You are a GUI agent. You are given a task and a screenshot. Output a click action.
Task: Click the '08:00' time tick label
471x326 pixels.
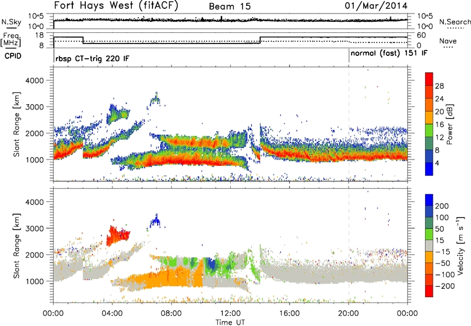(x=171, y=314)
